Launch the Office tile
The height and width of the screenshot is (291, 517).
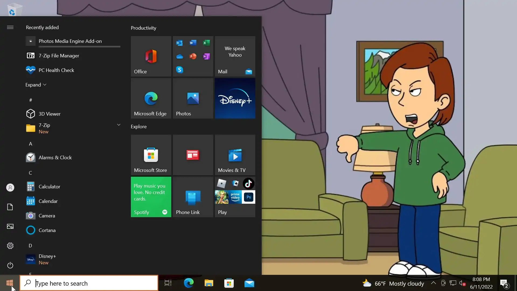(151, 56)
